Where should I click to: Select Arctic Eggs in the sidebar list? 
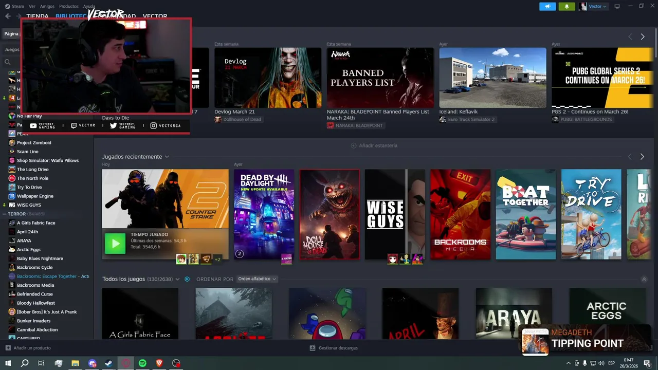(28, 250)
